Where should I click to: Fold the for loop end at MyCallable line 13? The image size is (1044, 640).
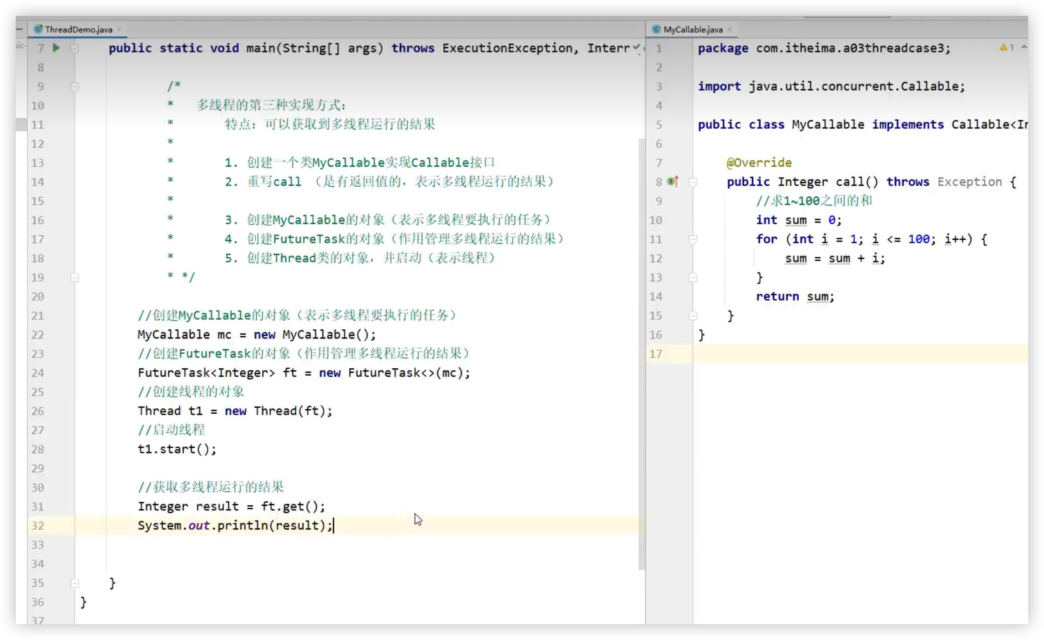pos(693,277)
